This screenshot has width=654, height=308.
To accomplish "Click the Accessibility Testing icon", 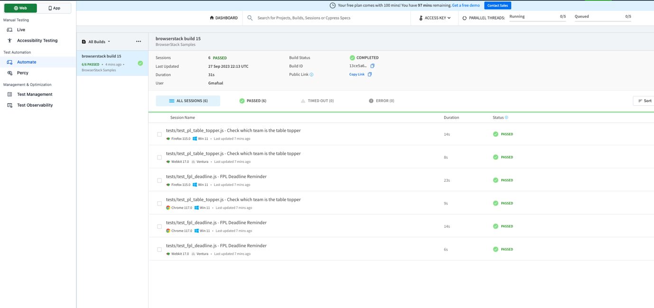I will 9,40.
